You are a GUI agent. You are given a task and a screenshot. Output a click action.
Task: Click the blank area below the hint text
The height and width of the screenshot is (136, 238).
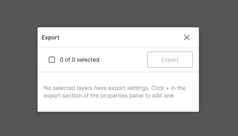(x=118, y=106)
